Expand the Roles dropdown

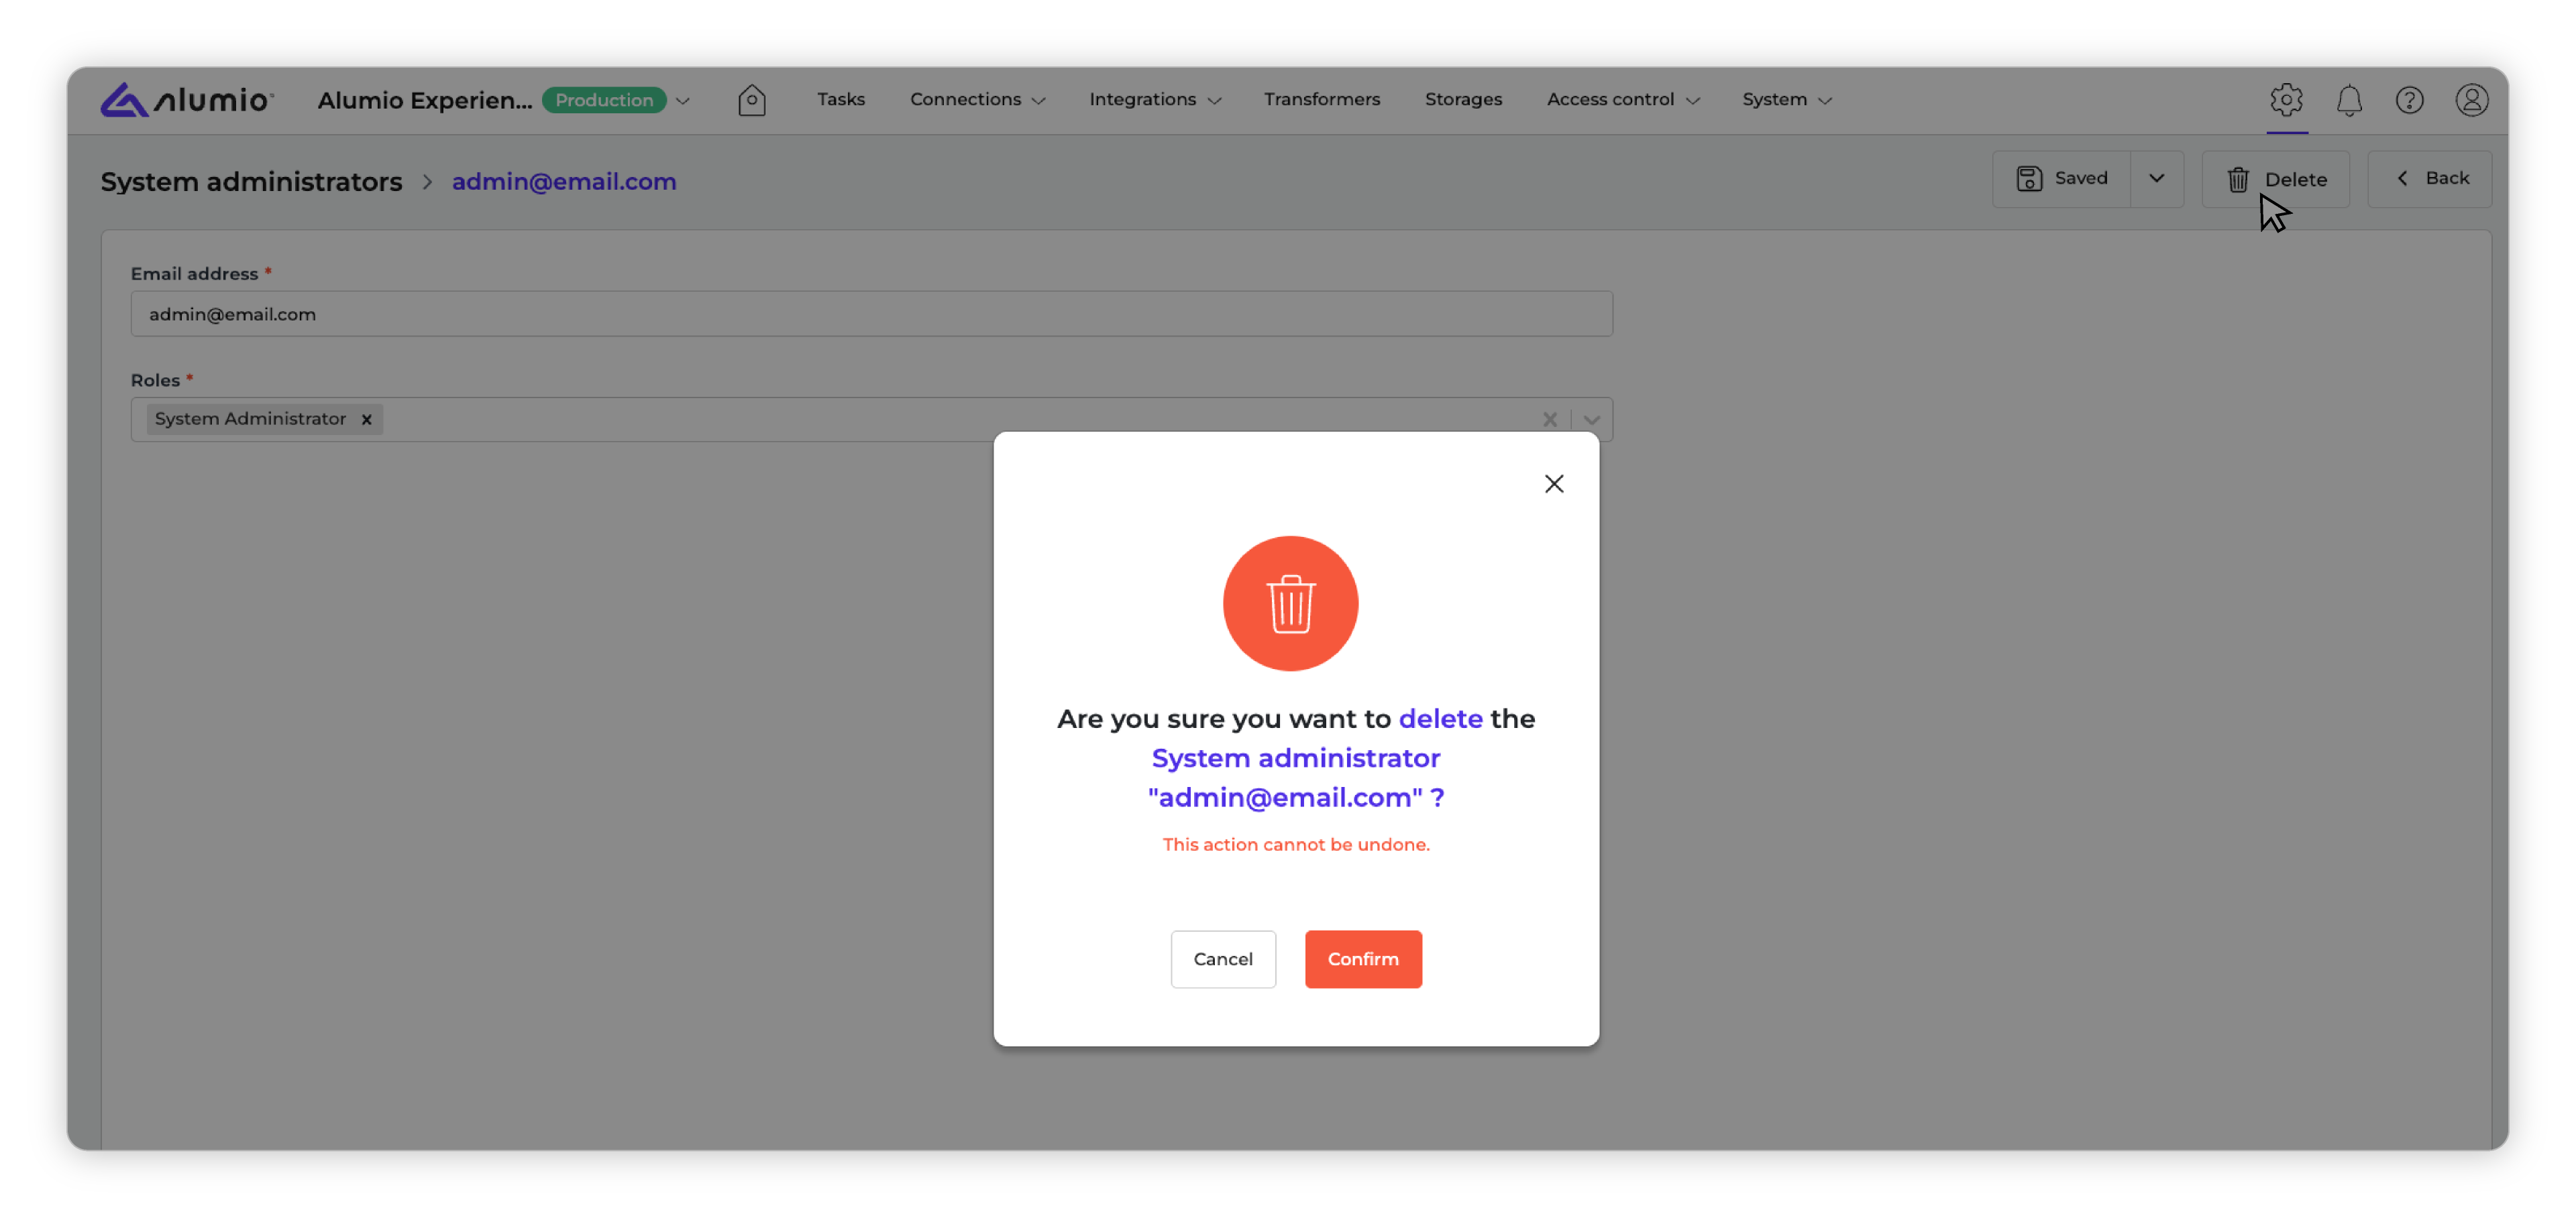click(1591, 420)
